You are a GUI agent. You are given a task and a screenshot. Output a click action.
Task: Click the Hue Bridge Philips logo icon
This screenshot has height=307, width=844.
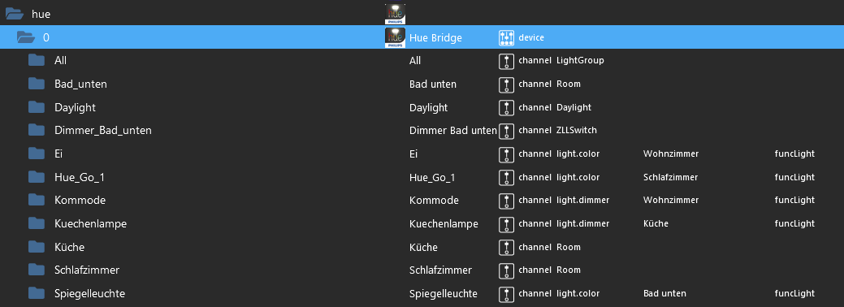[395, 37]
